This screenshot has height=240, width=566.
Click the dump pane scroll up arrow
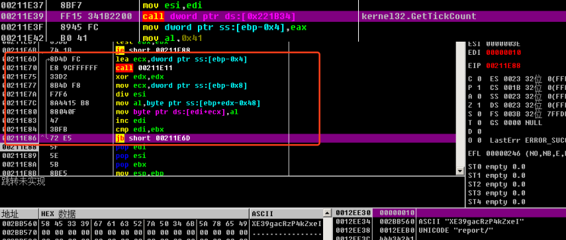[x=327, y=212]
